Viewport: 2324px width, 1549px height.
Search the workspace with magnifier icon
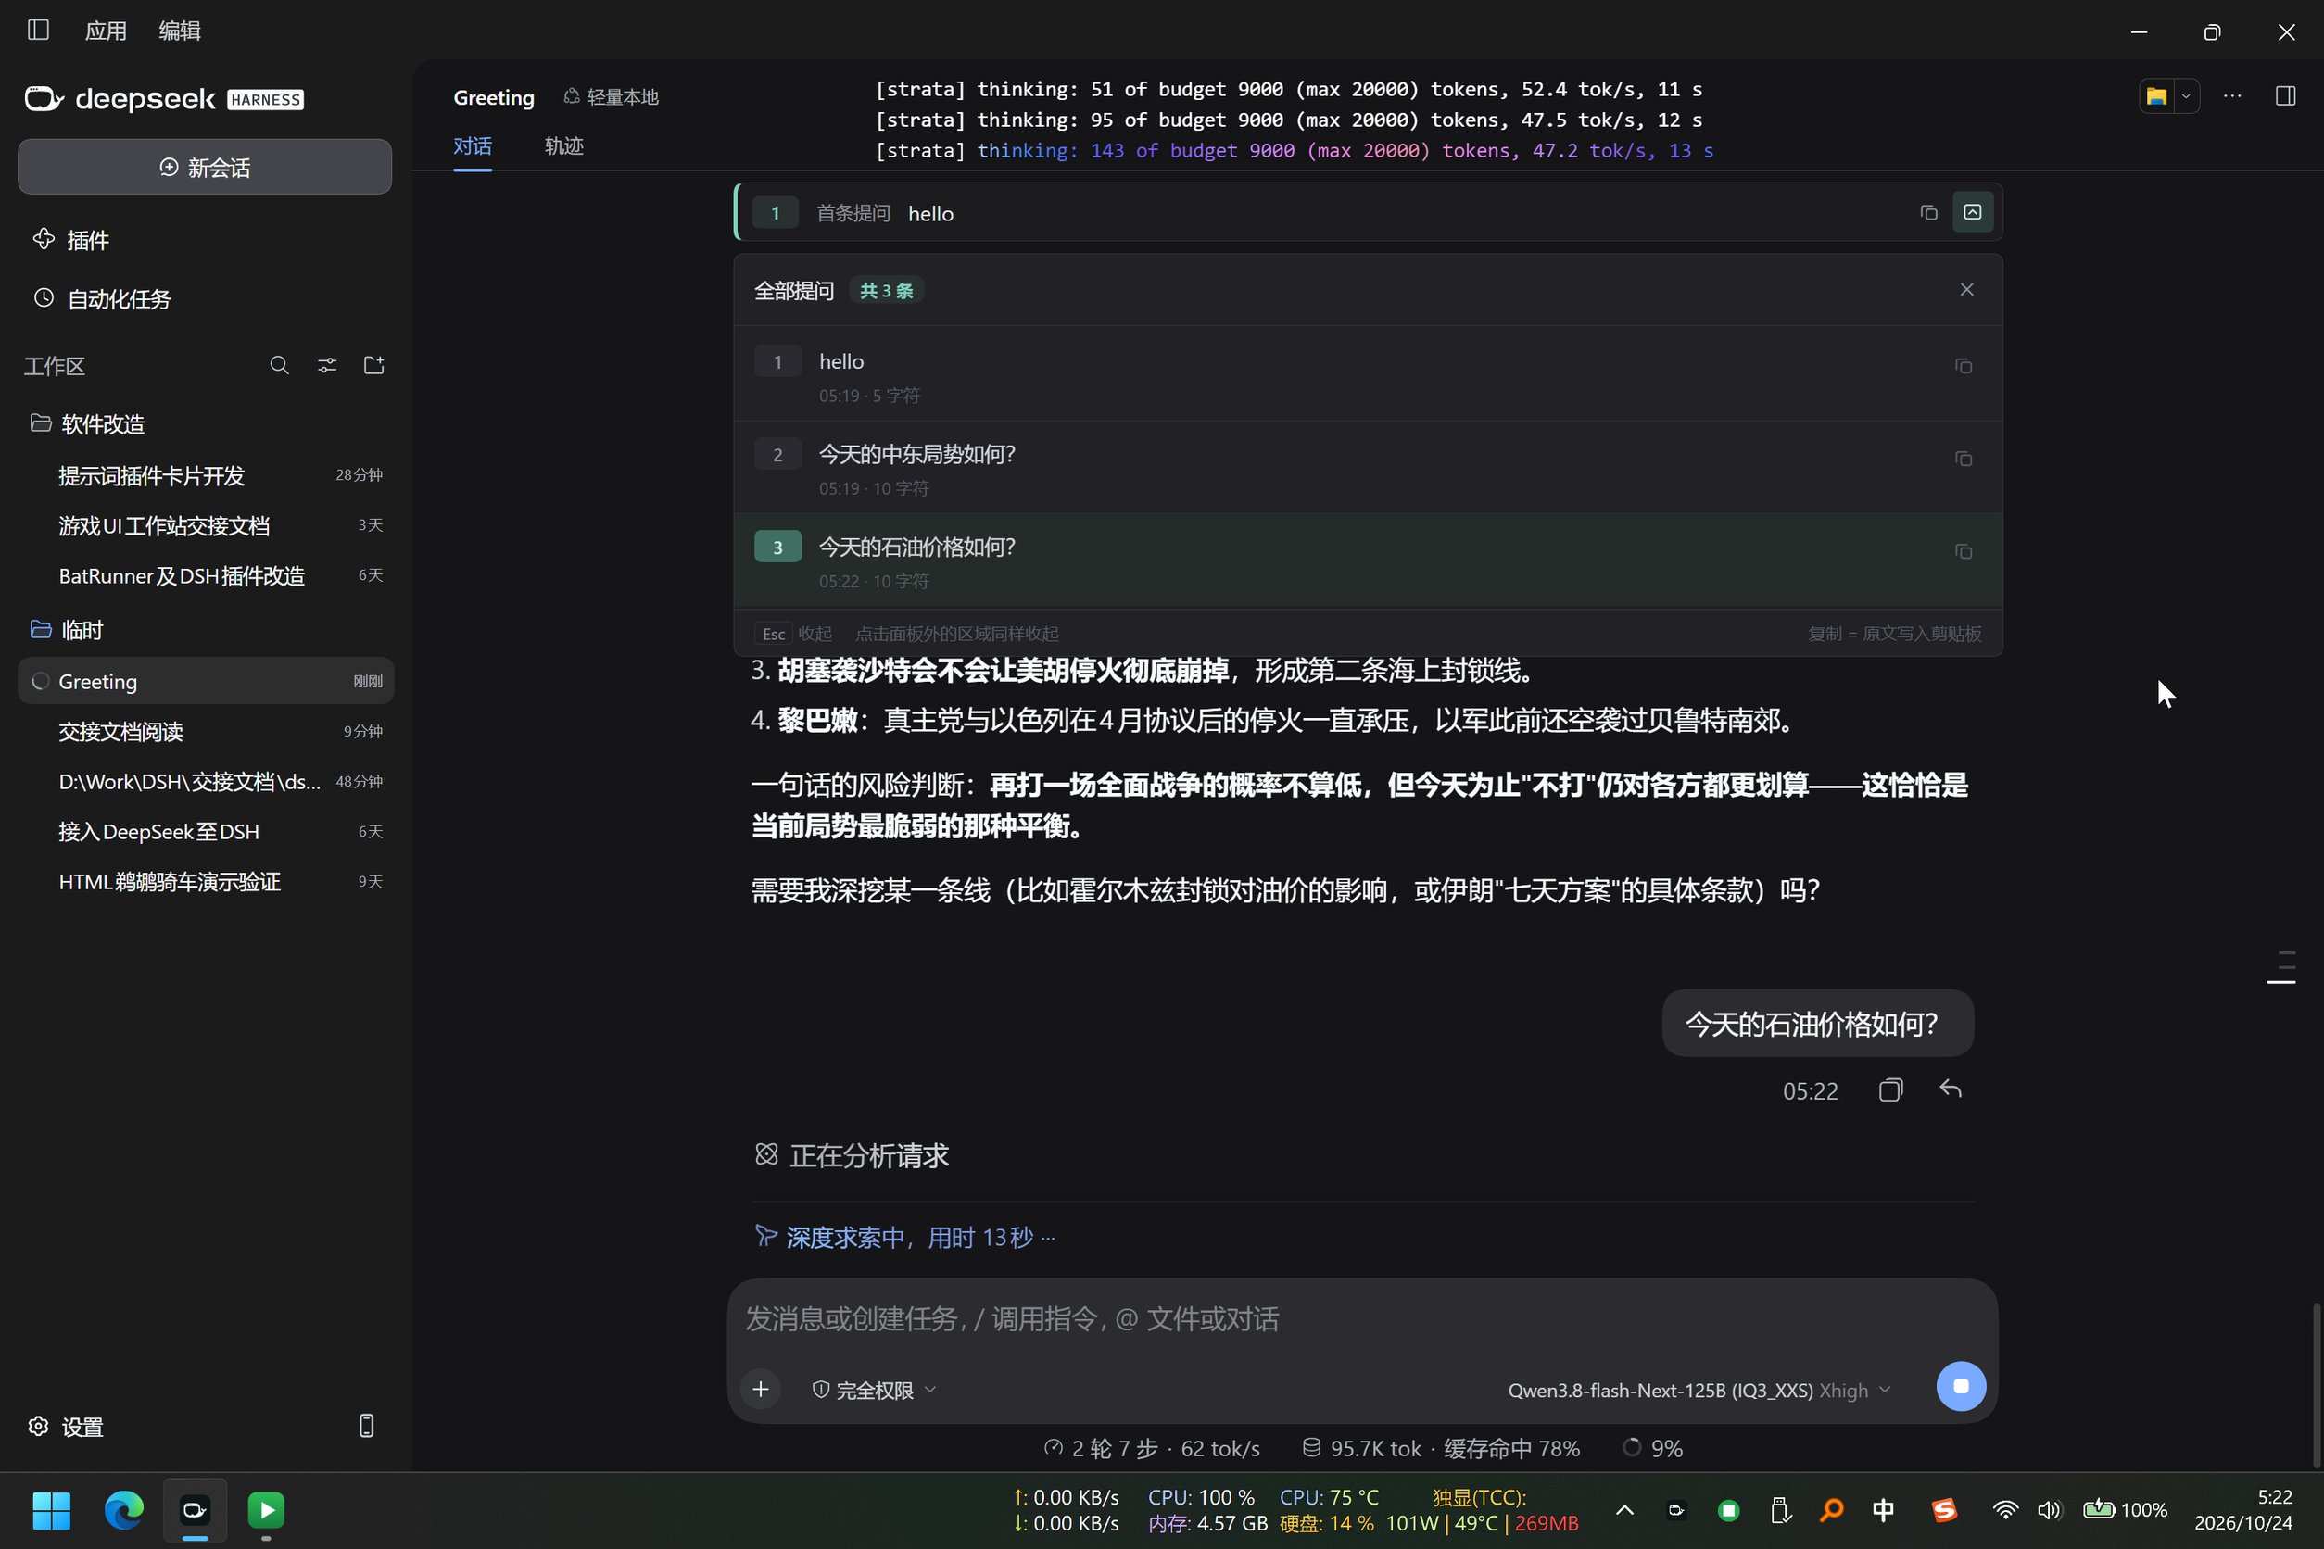[280, 366]
